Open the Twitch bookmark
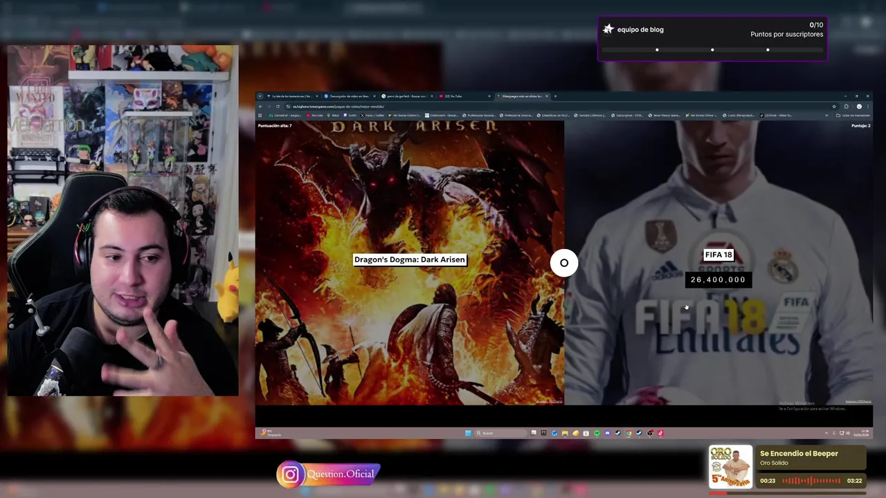The height and width of the screenshot is (498, 886). (x=350, y=116)
